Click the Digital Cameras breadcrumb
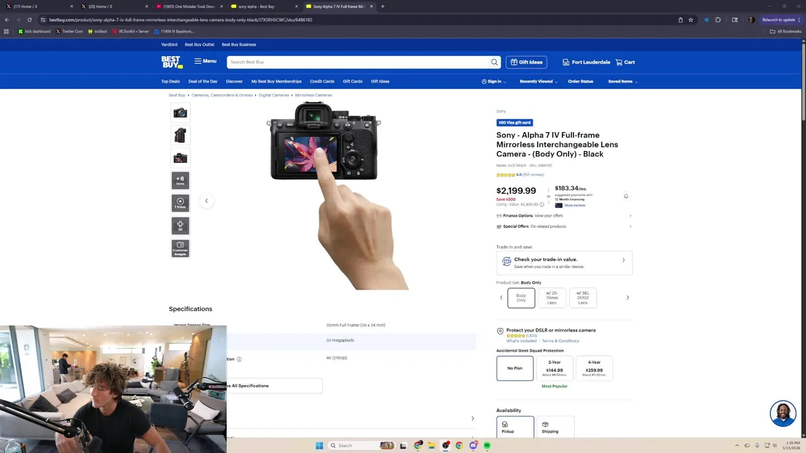This screenshot has height=453, width=806. 274,95
